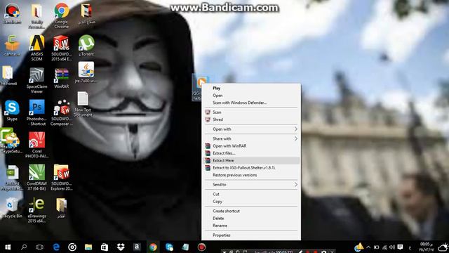Image resolution: width=449 pixels, height=253 pixels.
Task: Open the Bandicam desktop shortcut
Action: pyautogui.click(x=12, y=13)
